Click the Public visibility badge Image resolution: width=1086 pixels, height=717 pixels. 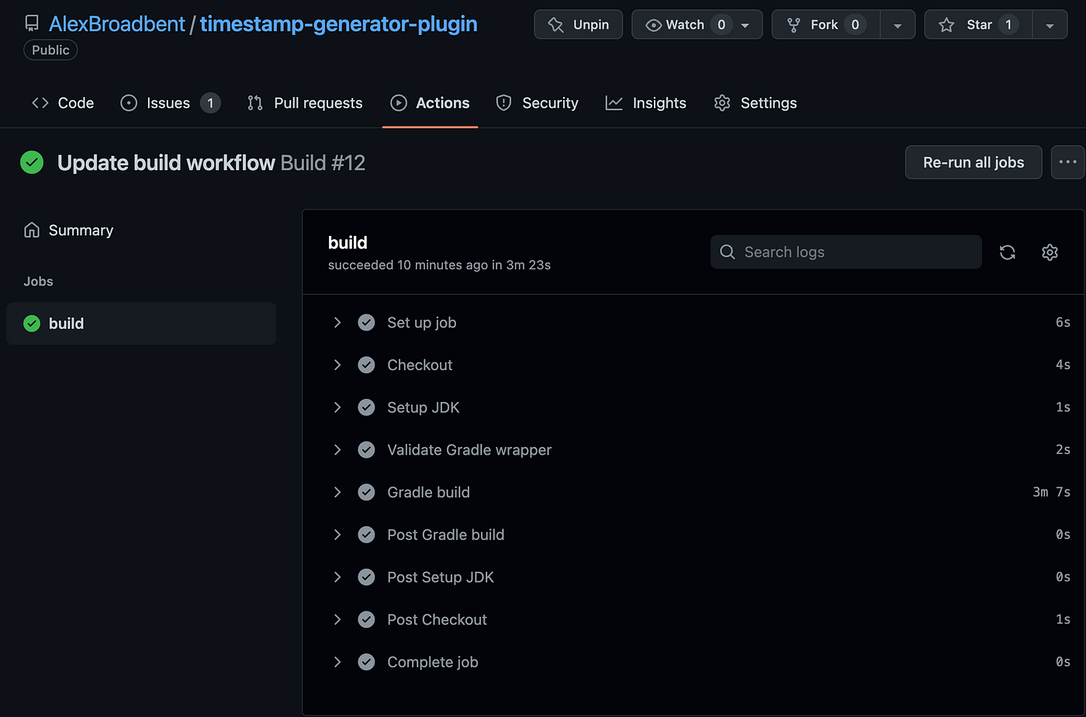pyautogui.click(x=50, y=50)
